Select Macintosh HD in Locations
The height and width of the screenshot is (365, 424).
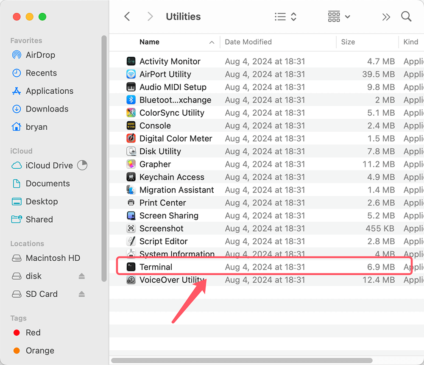pyautogui.click(x=46, y=258)
